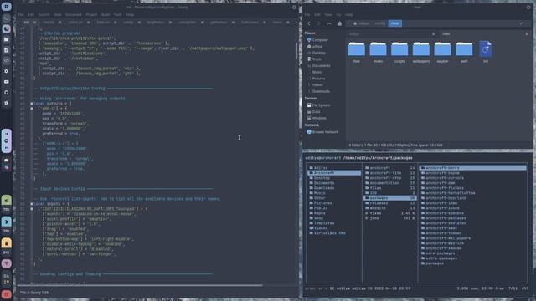Open the File menu in Geany
This screenshot has width=536, height=301.
pos(21,15)
